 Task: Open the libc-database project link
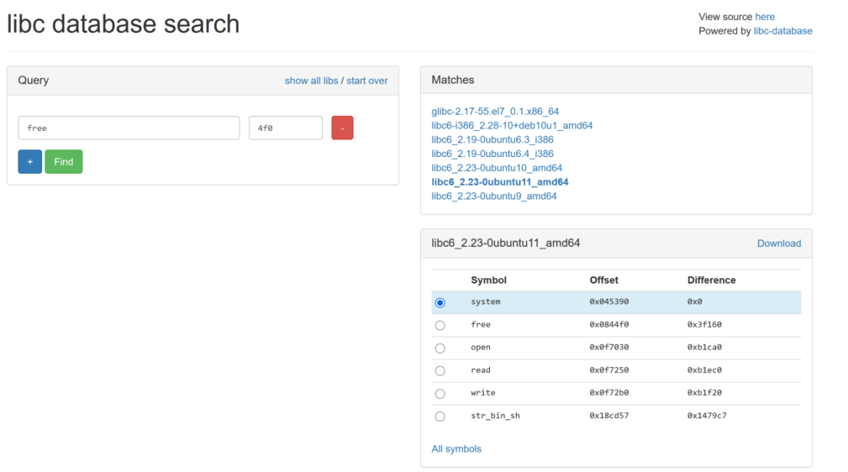[x=782, y=31]
